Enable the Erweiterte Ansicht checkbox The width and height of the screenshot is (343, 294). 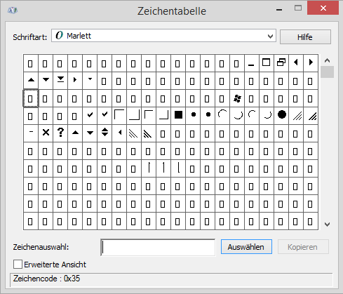[x=18, y=265]
